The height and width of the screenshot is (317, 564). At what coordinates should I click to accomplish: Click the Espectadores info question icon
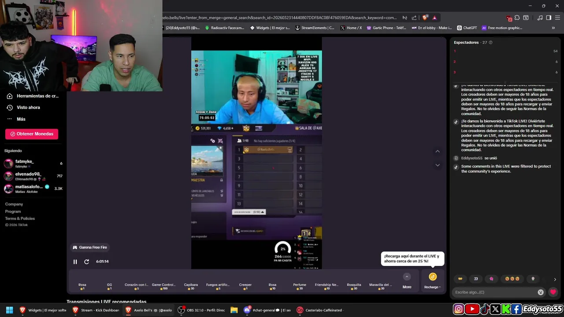[x=490, y=43]
